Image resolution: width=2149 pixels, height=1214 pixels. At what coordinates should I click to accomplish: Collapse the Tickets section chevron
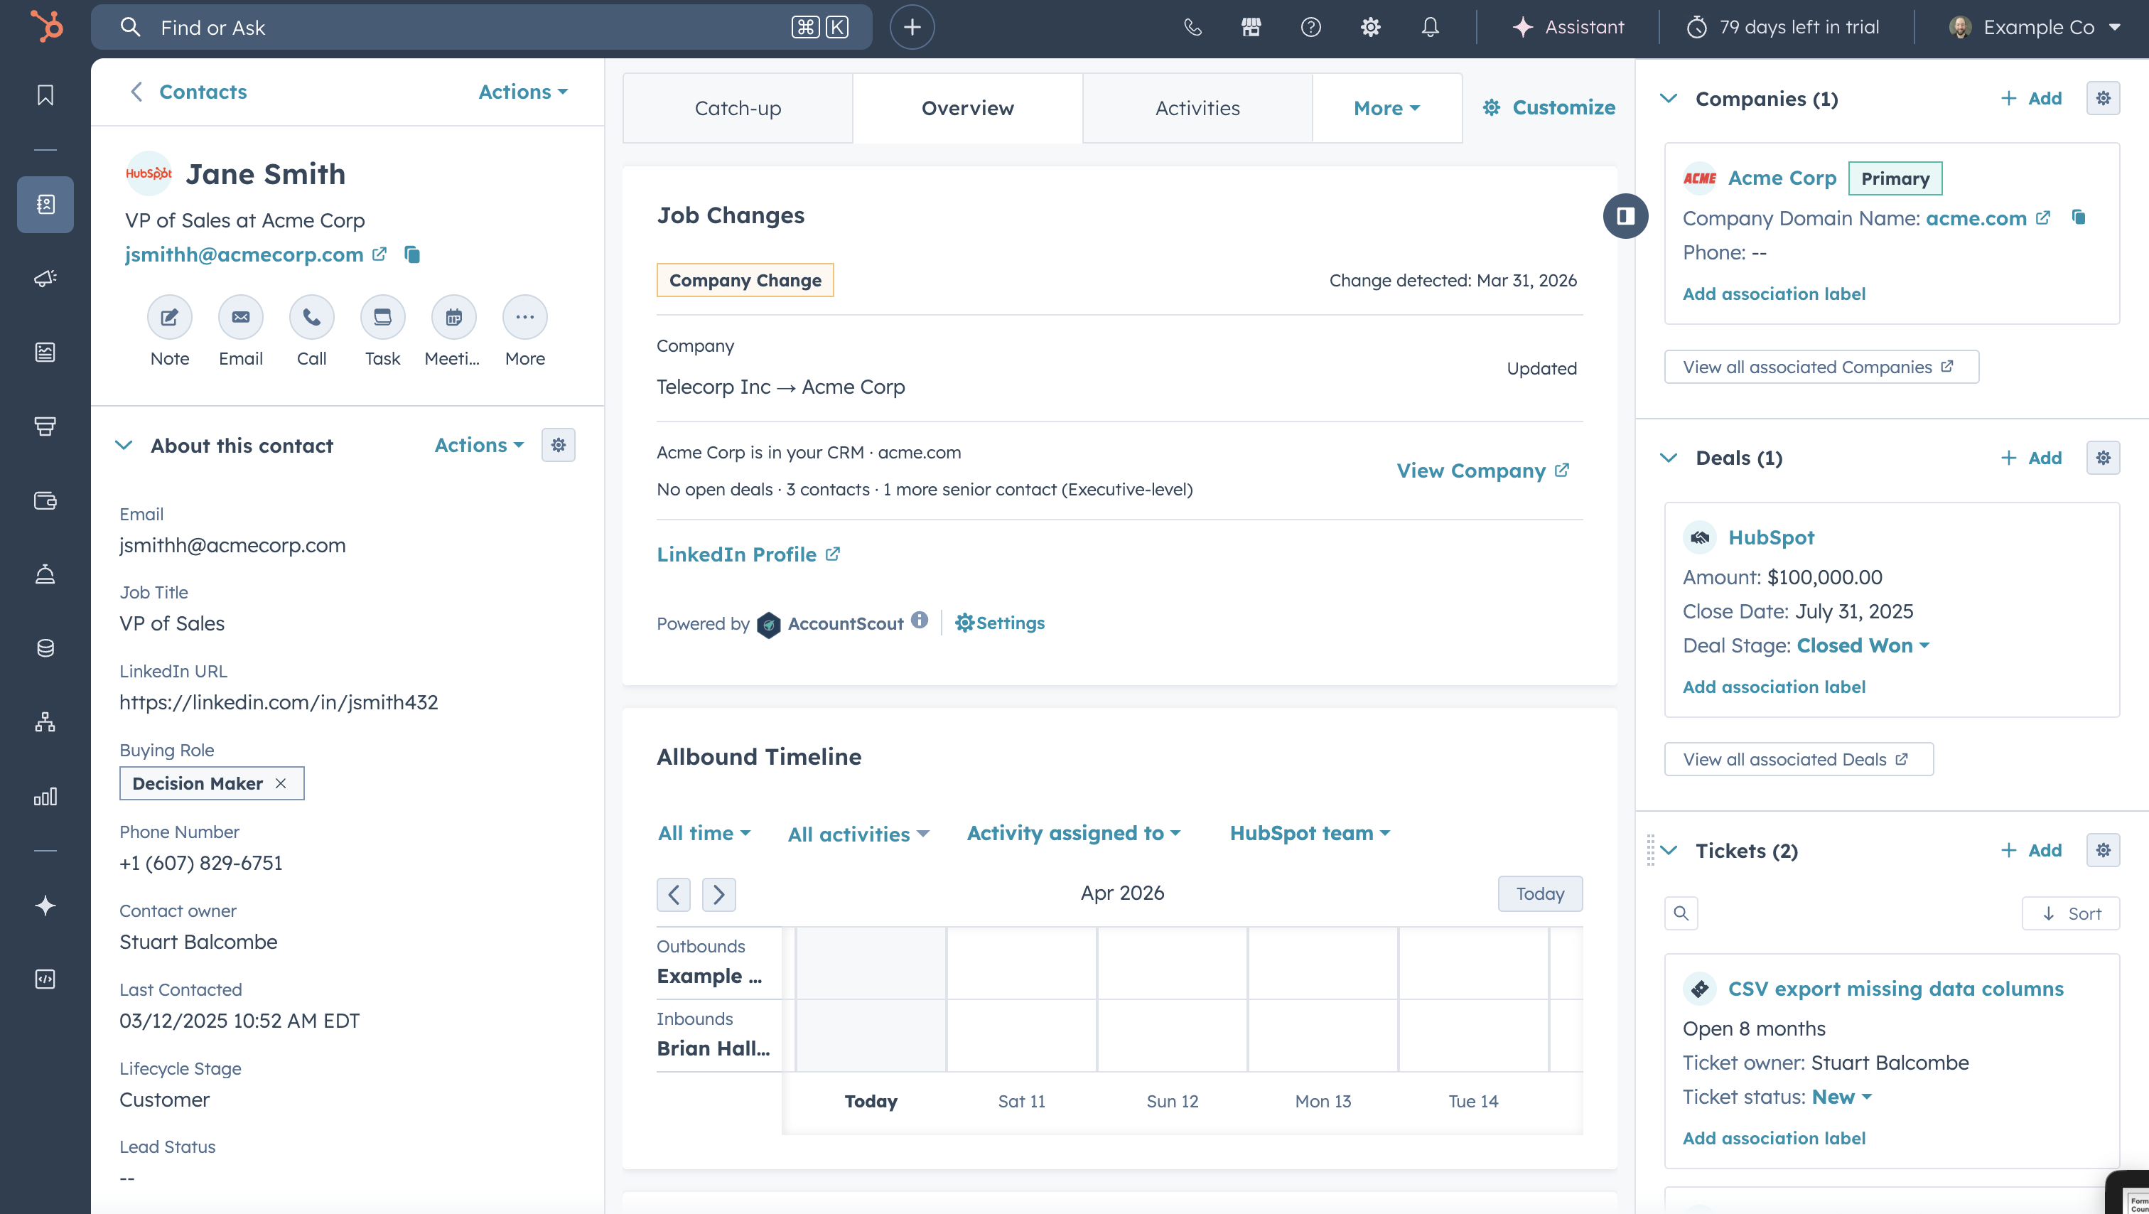1669,850
